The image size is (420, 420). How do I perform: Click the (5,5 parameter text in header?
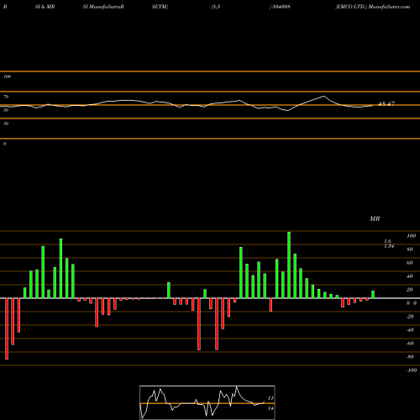tap(216, 7)
